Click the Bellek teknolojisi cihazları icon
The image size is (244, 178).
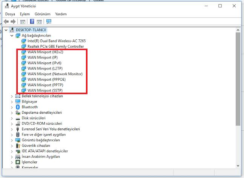(x=18, y=96)
